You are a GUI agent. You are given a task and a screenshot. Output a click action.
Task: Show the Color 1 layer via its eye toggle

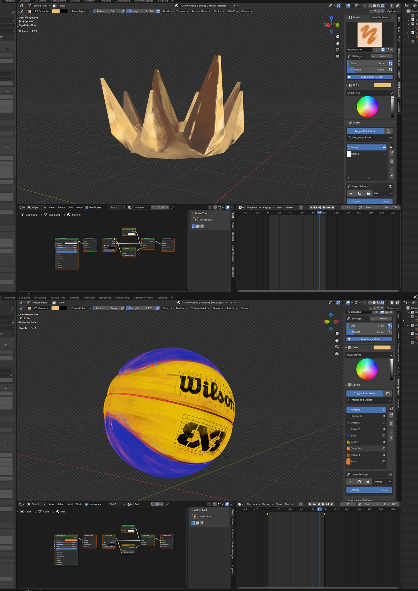(x=384, y=154)
